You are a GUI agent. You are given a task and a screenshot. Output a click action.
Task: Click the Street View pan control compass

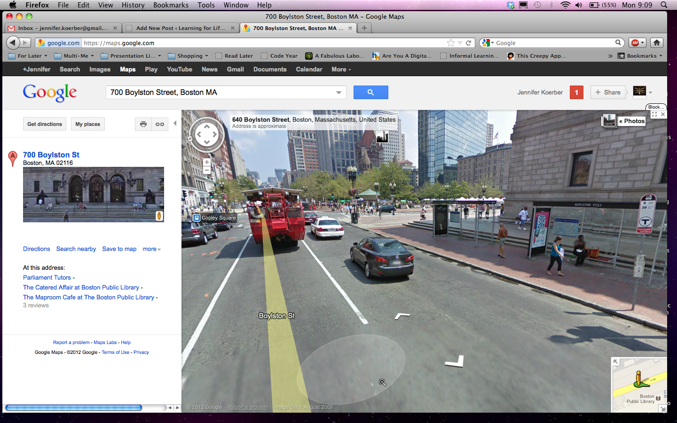click(207, 135)
